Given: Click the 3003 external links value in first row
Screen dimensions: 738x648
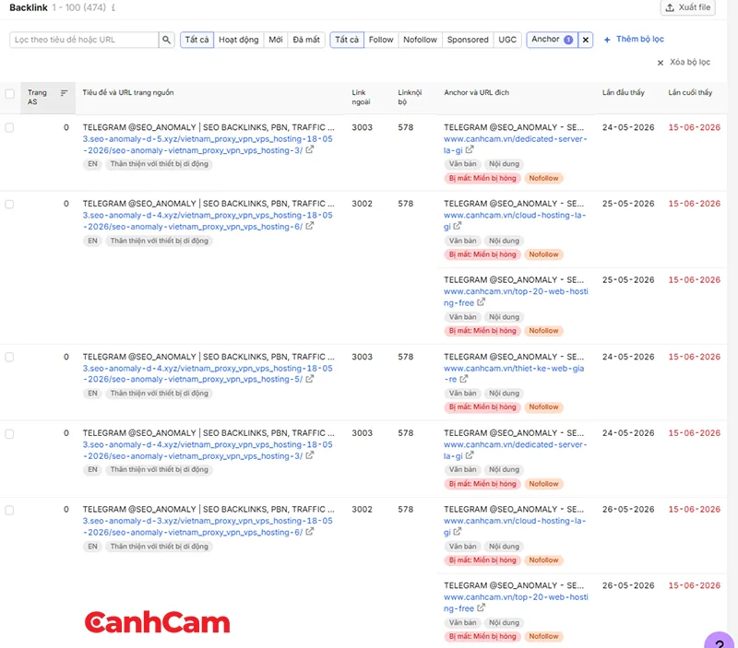Looking at the screenshot, I should tap(362, 127).
